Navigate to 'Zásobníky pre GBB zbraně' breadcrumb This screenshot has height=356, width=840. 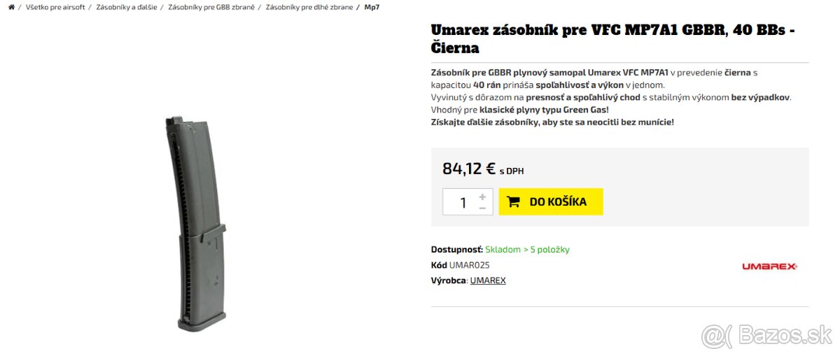pos(211,7)
